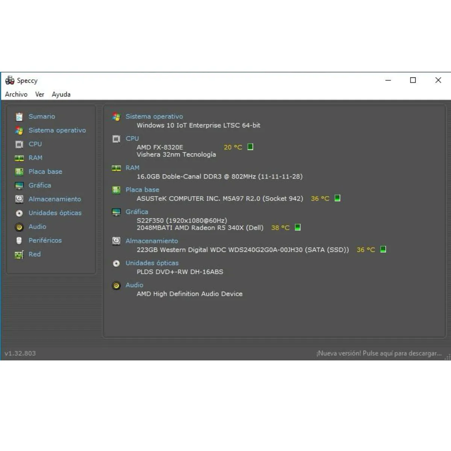This screenshot has height=451, width=451.
Task: Open the Archivo menu
Action: tap(16, 94)
